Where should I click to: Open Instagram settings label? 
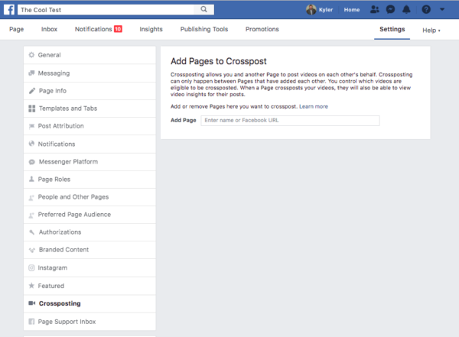(53, 268)
